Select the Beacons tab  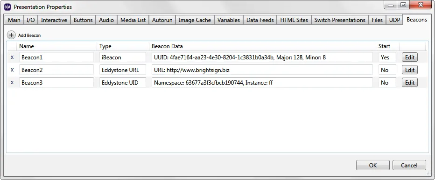(x=417, y=20)
